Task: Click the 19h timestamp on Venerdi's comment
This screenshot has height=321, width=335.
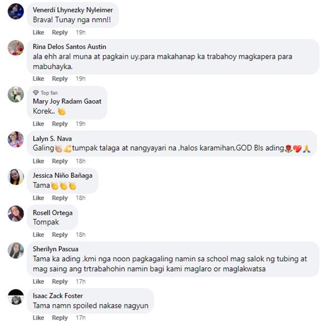Action: click(80, 33)
